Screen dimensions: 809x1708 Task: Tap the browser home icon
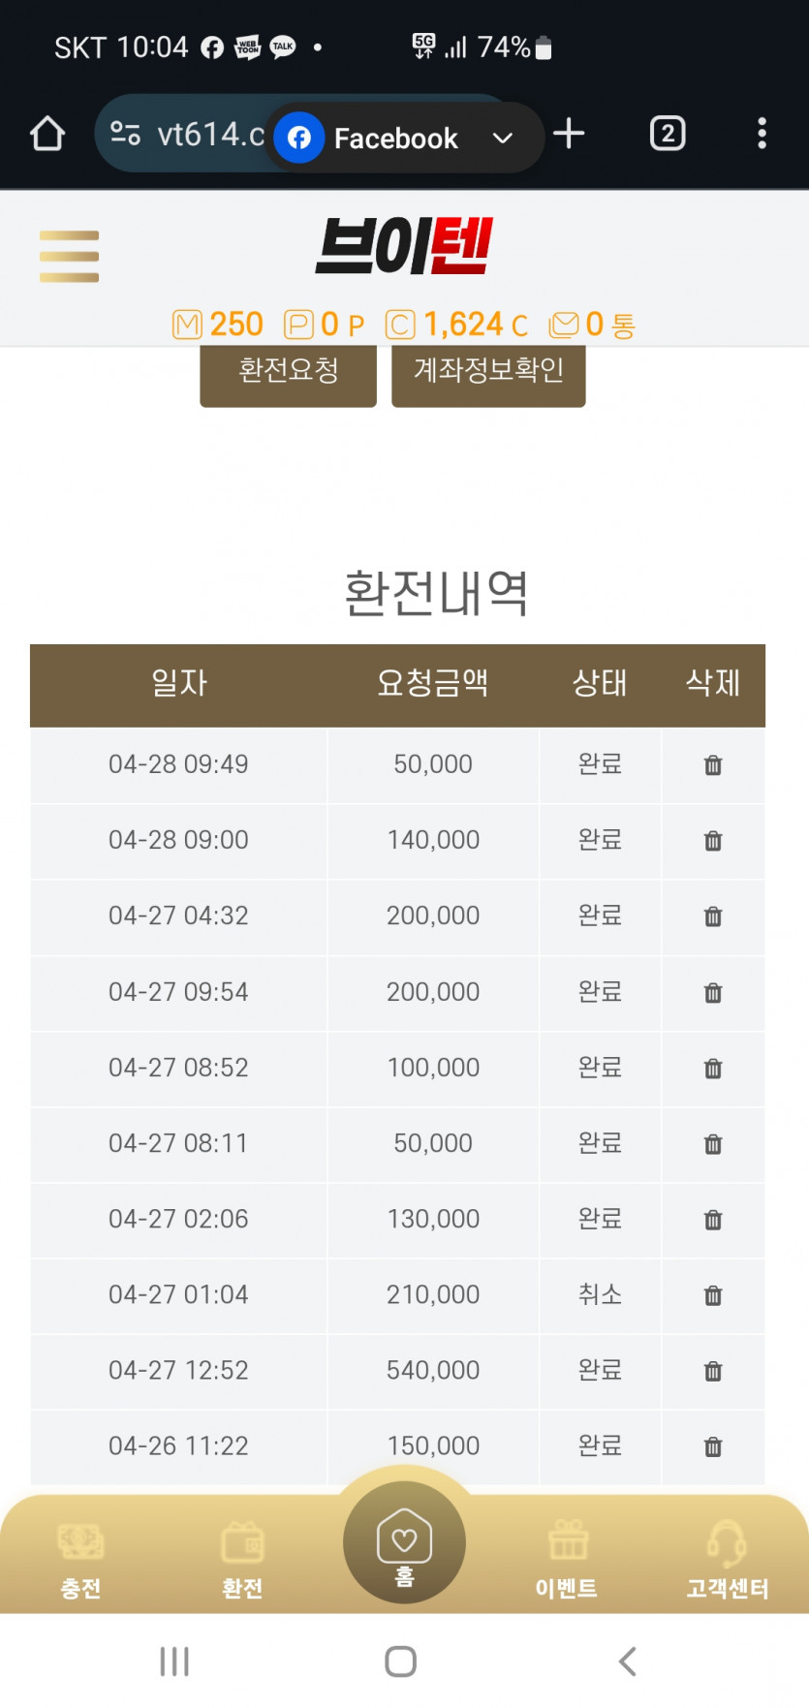[47, 134]
